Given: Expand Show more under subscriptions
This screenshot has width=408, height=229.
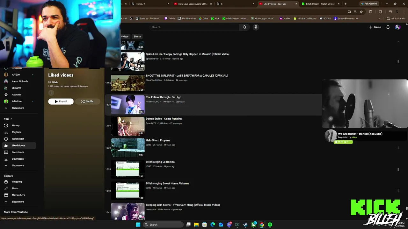Looking at the screenshot, I should coord(18,108).
